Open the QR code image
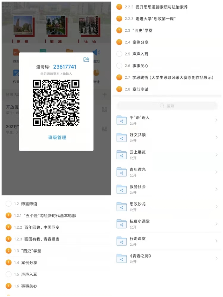Screen dimensions: 223x297 point(56,103)
